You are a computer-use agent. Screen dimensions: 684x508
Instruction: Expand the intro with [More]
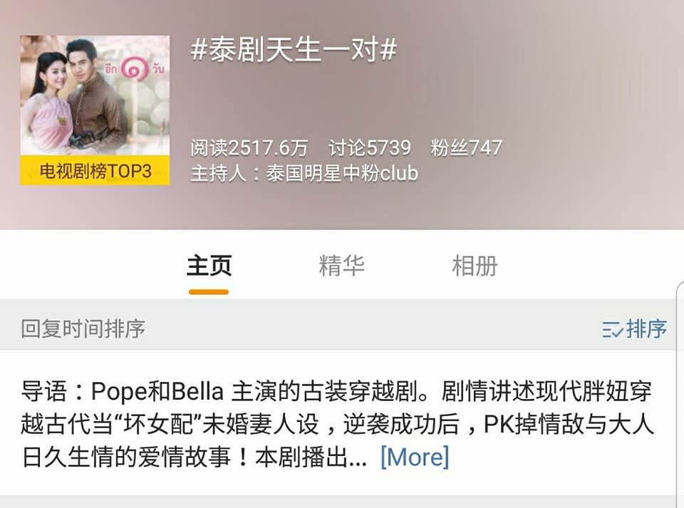tap(415, 457)
